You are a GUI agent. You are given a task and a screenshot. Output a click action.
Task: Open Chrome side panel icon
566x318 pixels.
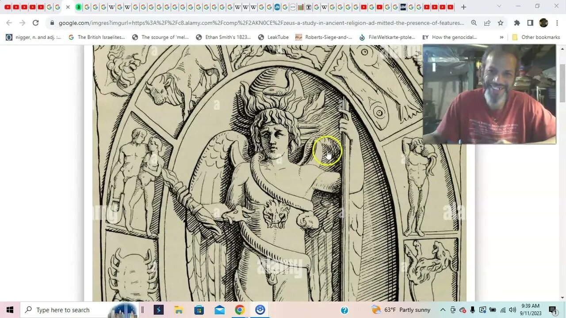530,23
